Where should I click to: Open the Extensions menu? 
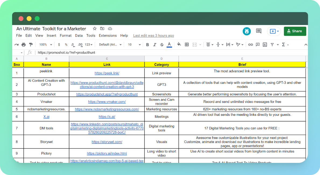pos(108,35)
